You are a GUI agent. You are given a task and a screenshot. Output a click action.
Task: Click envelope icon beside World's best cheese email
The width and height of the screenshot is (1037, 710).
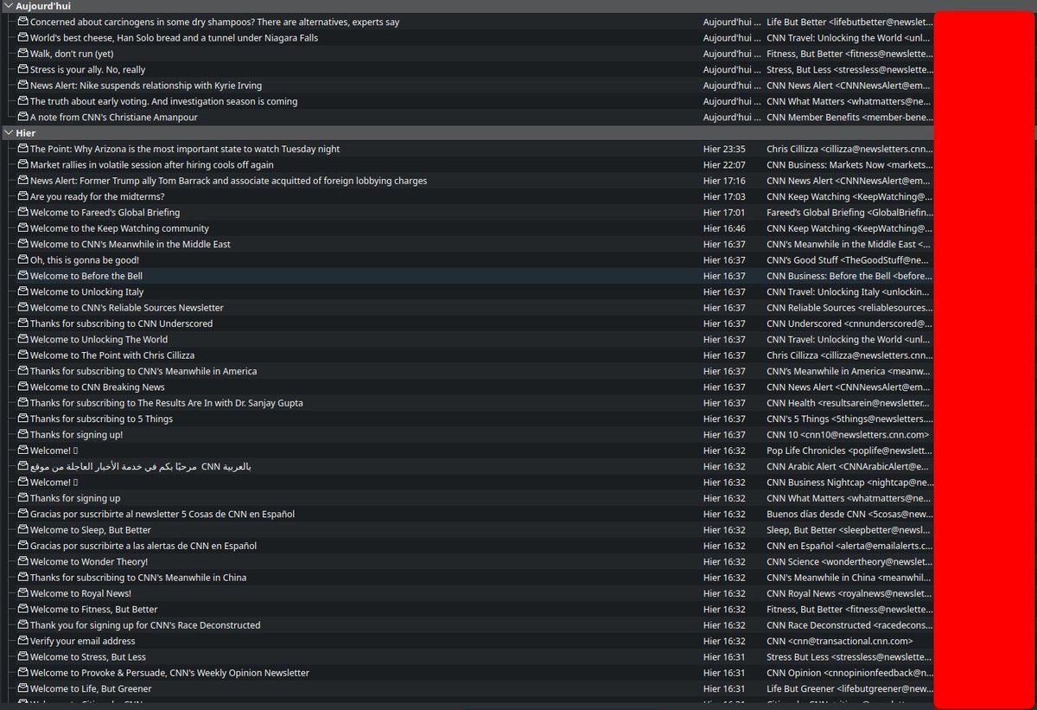(x=23, y=37)
